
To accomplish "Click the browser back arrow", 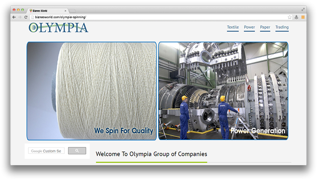I will pos(14,17).
